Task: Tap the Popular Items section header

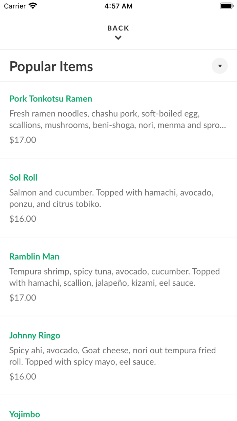Action: 51,66
